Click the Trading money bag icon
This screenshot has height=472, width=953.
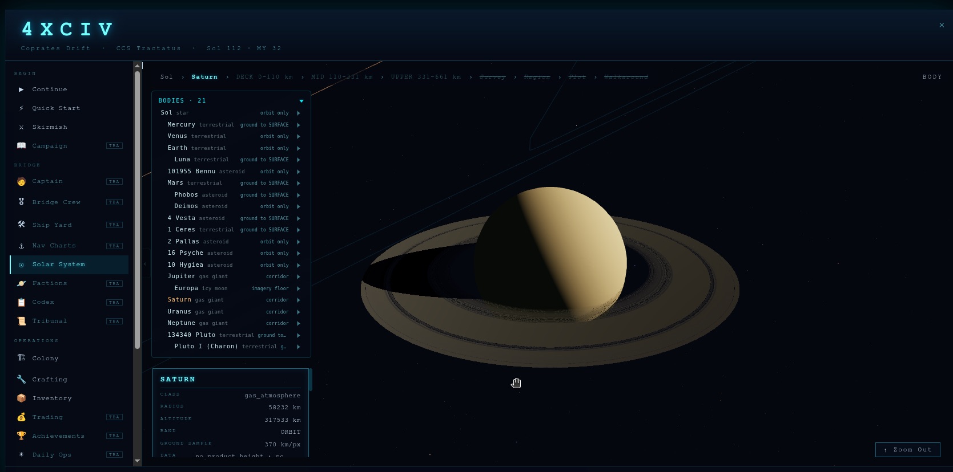[21, 417]
